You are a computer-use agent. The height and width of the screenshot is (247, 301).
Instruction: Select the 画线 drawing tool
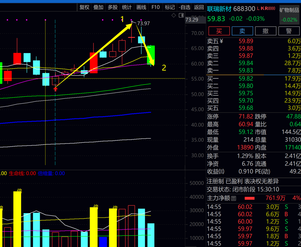point(141,7)
